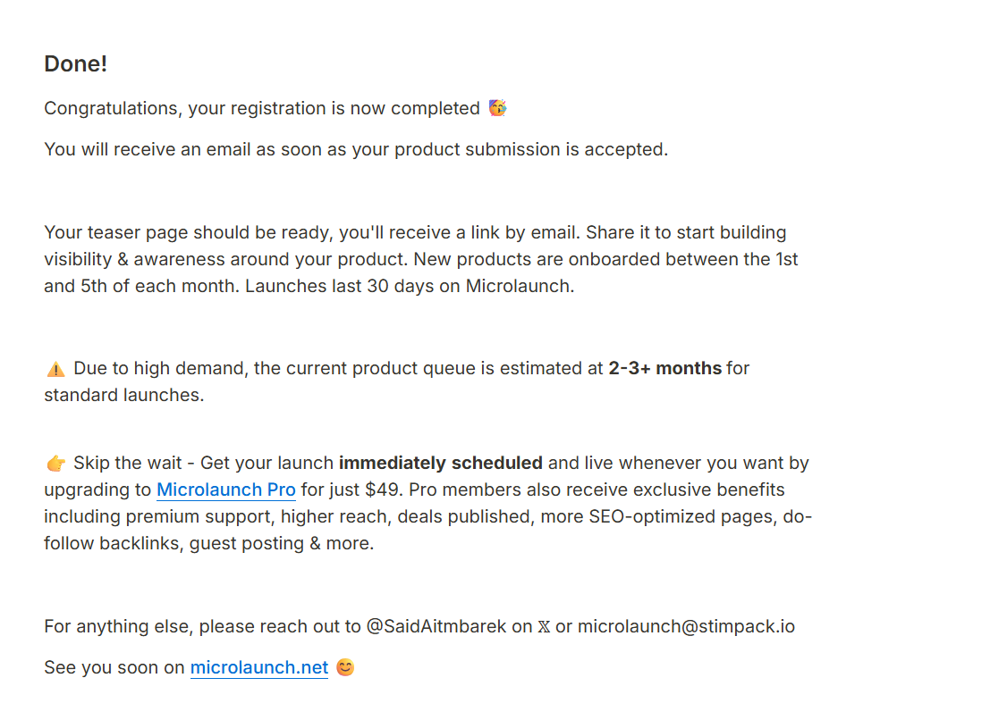Click the "You will receive an email" sentence
1007x703 pixels.
click(356, 149)
